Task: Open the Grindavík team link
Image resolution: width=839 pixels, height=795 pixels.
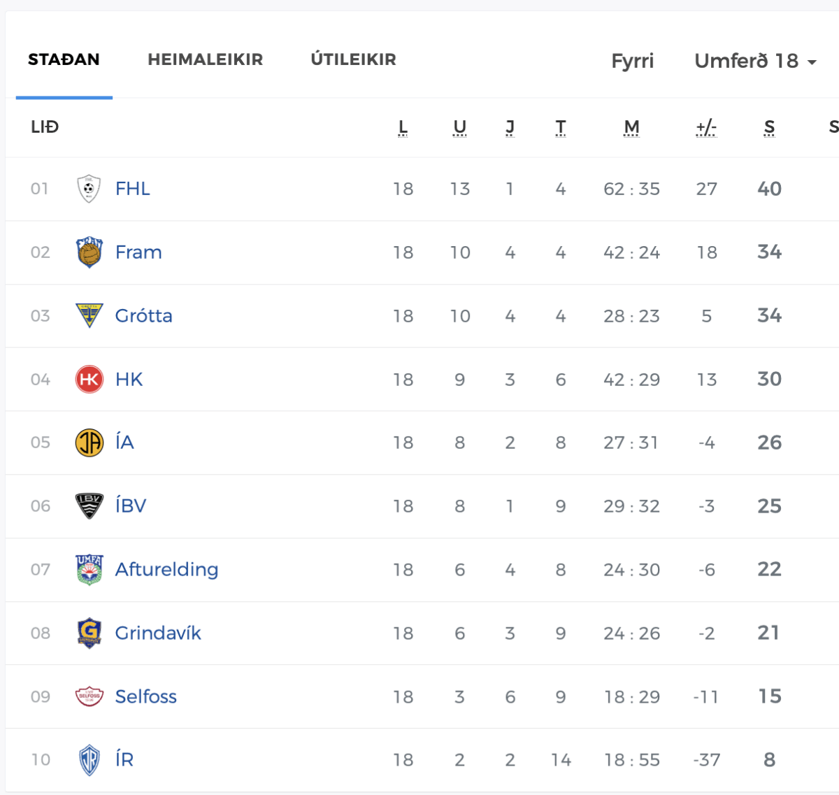Action: tap(158, 633)
